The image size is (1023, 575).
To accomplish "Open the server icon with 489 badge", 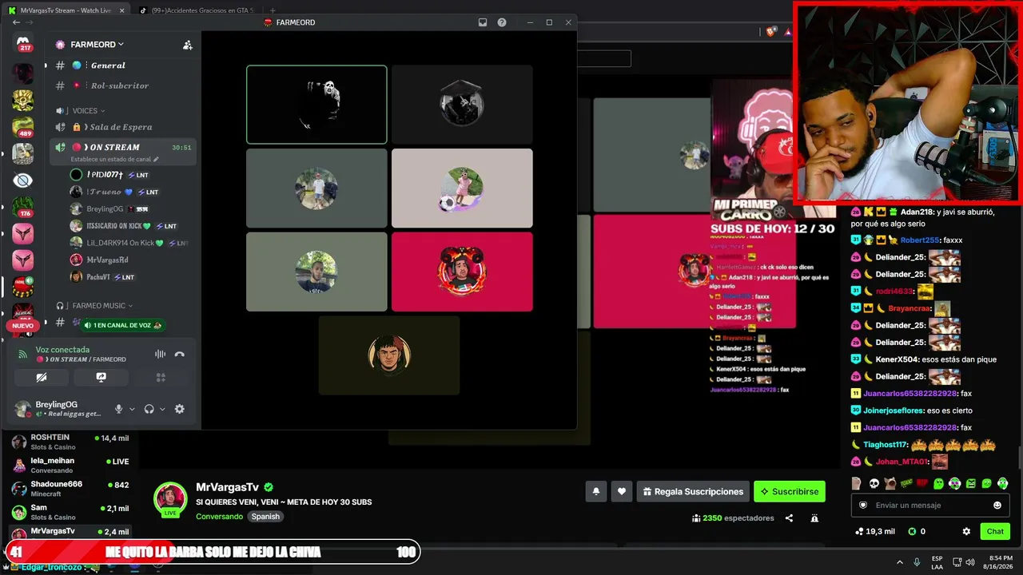I will tap(23, 126).
